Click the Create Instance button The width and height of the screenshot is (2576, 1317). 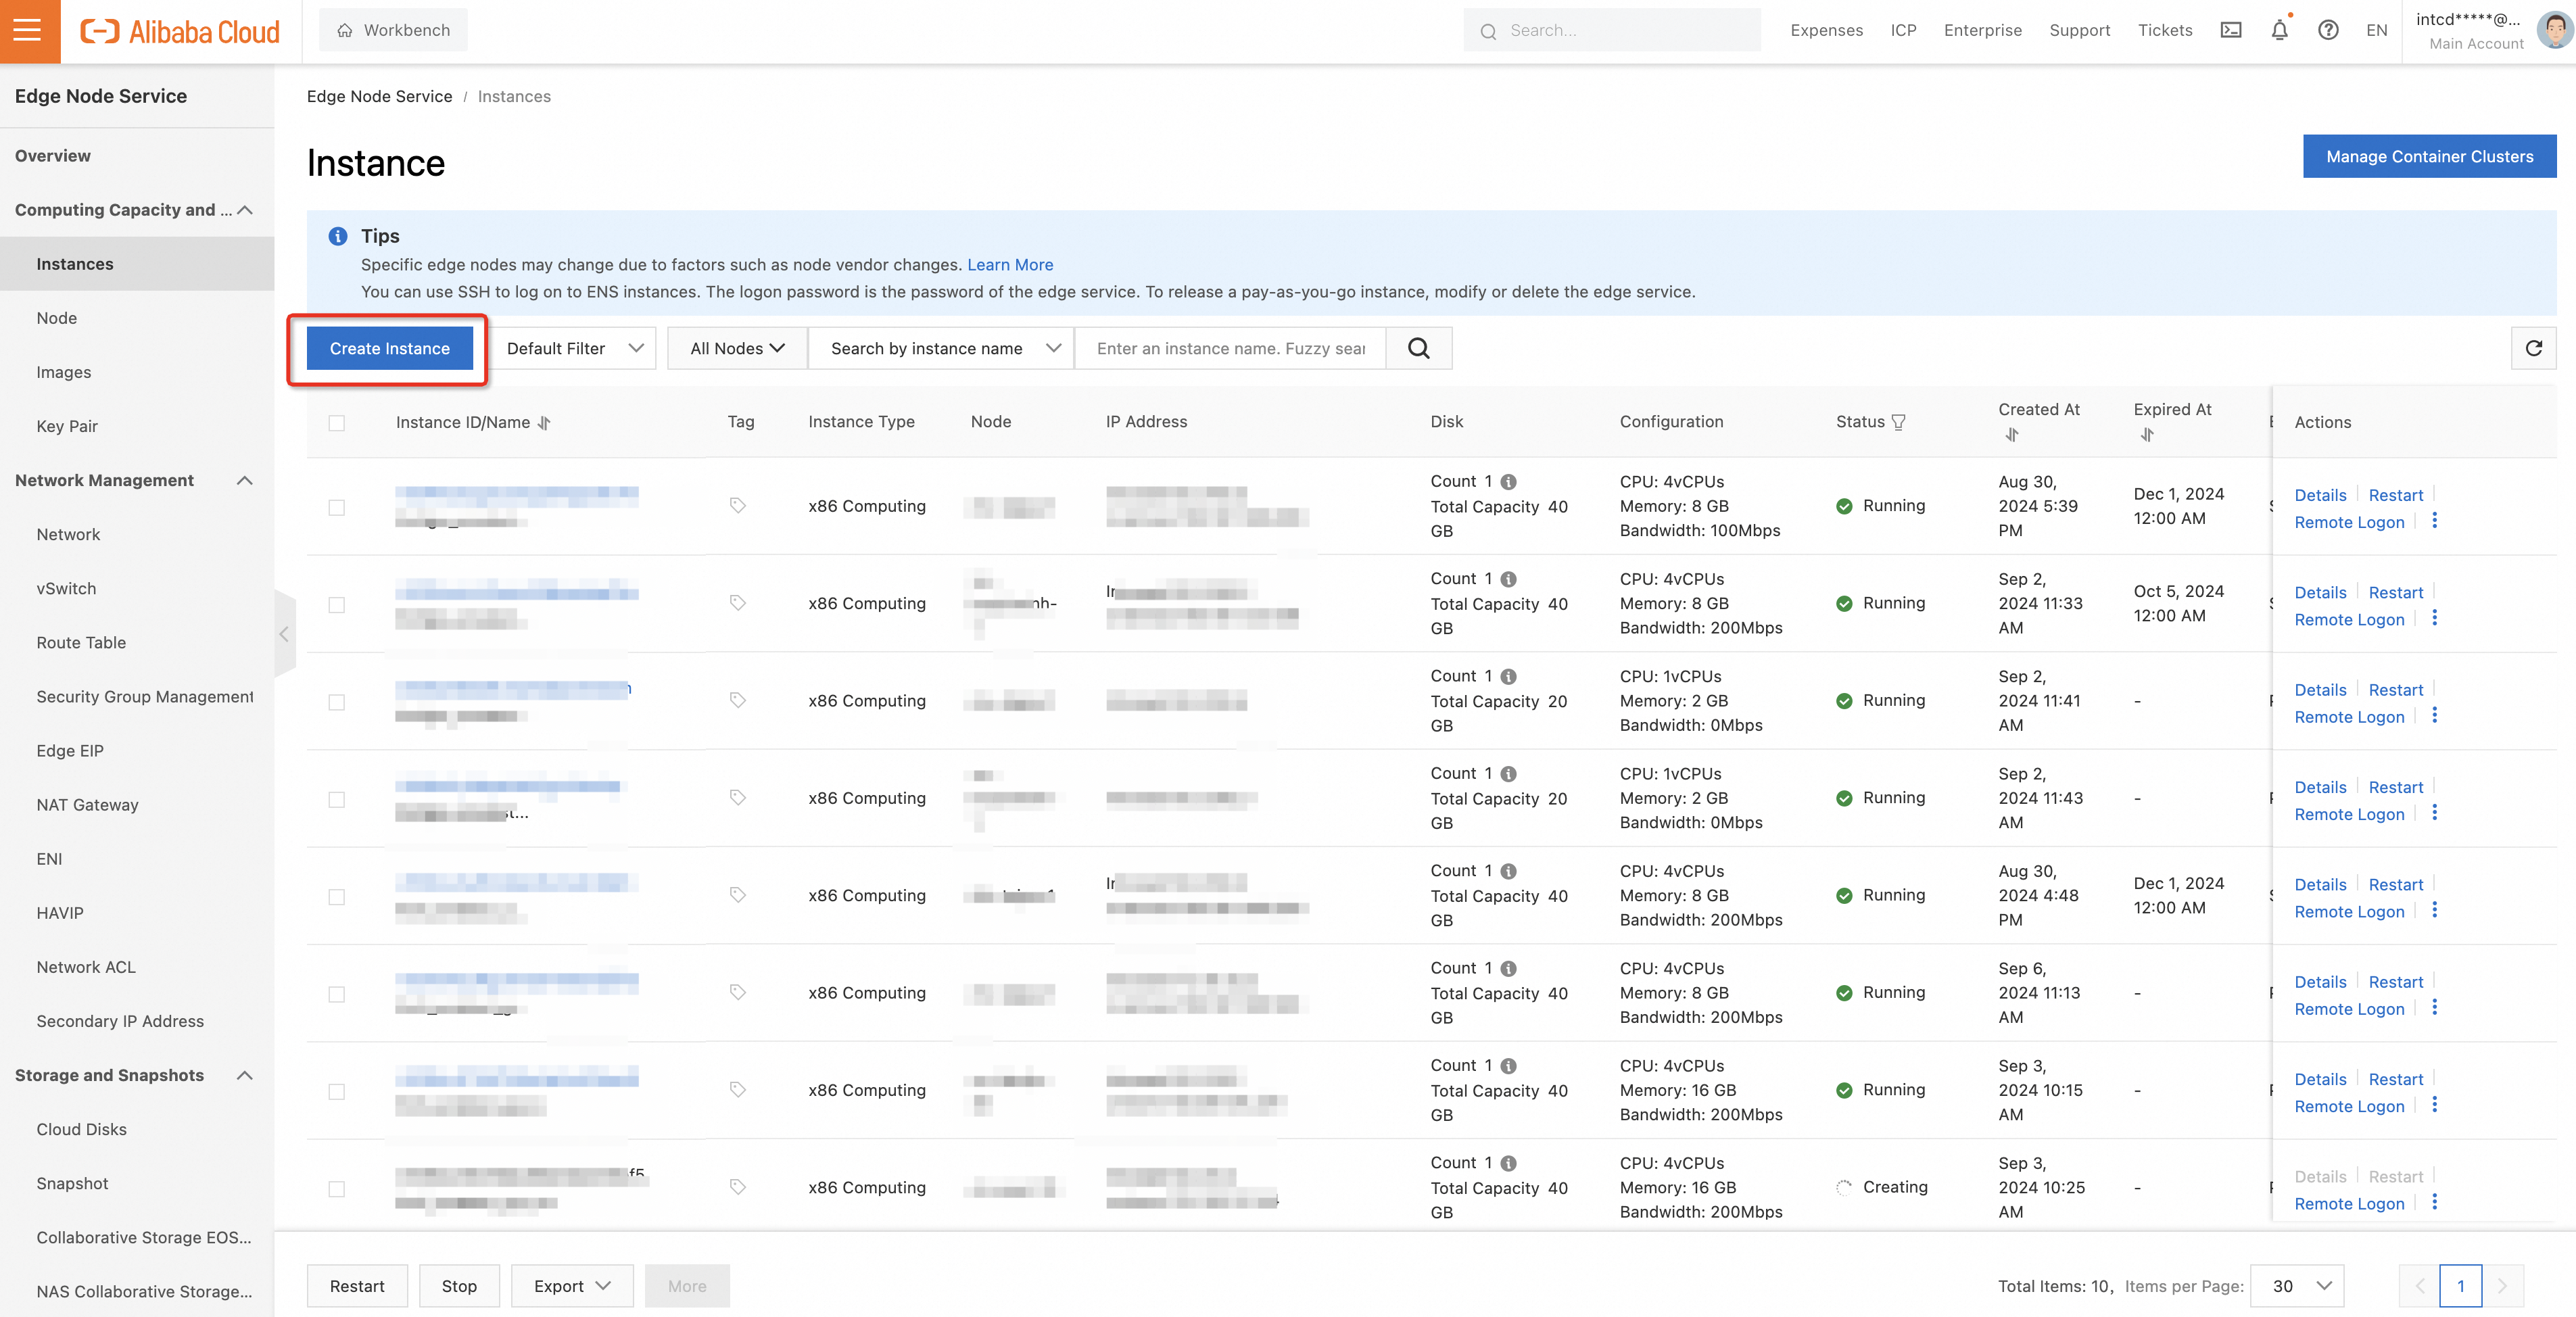(390, 348)
